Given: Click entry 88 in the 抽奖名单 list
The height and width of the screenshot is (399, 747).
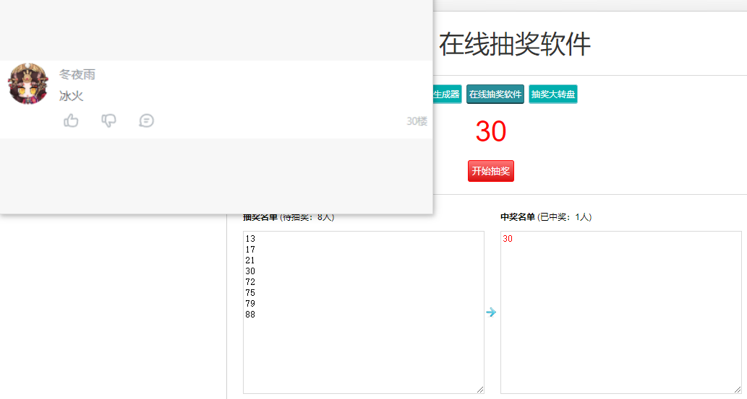Looking at the screenshot, I should point(250,315).
